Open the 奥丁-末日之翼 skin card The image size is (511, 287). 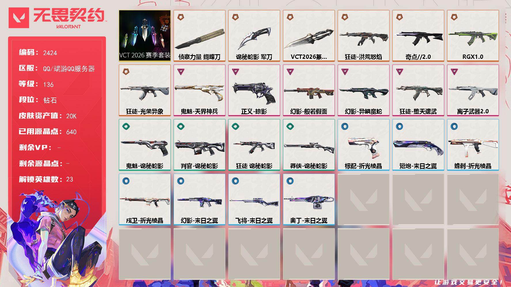point(309,199)
